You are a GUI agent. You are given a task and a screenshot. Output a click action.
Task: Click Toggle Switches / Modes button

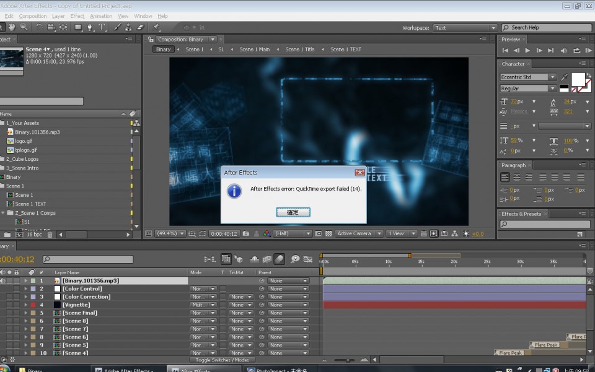click(222, 360)
